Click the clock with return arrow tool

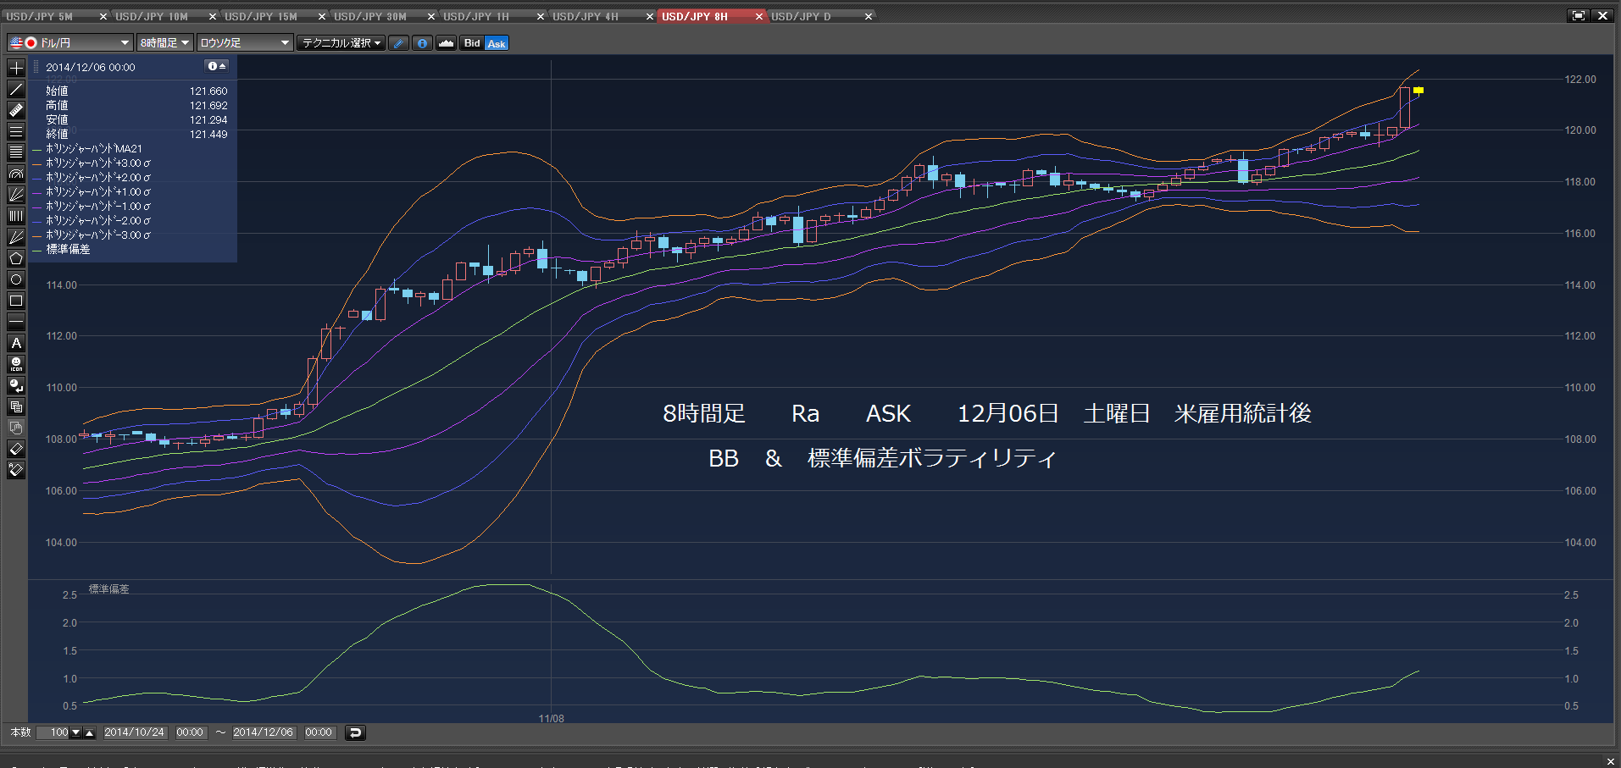click(x=16, y=385)
